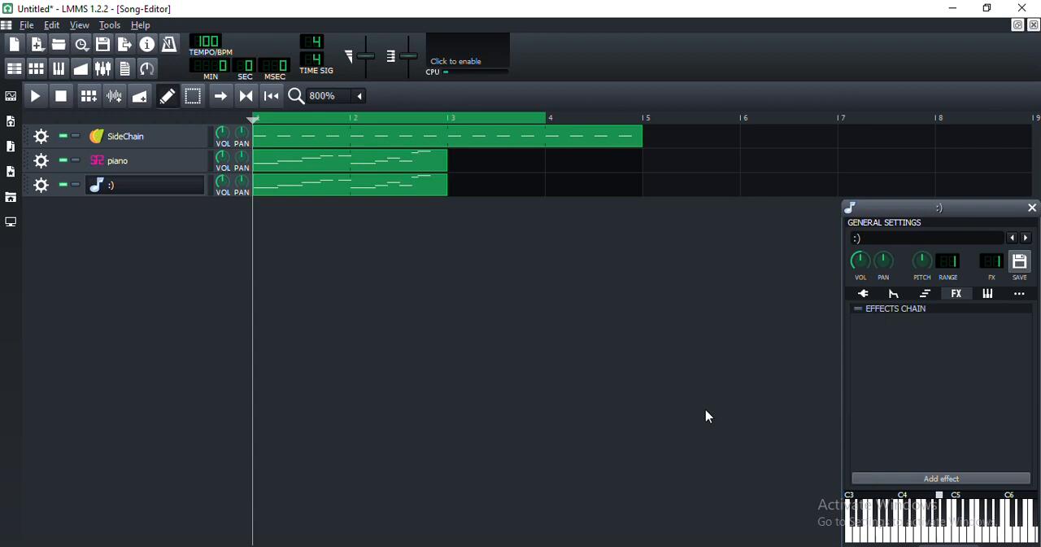The height and width of the screenshot is (547, 1041).
Task: Open the Tools menu
Action: (109, 25)
